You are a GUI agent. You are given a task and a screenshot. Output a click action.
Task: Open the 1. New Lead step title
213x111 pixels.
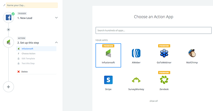(x=25, y=18)
